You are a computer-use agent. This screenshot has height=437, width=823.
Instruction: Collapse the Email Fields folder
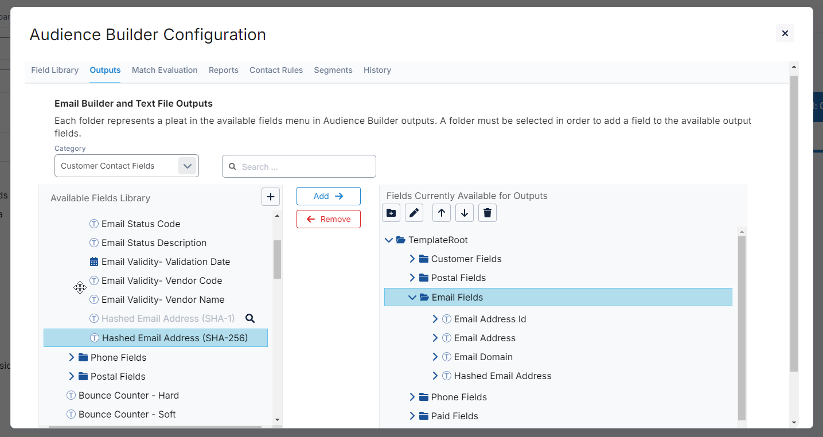coord(412,297)
